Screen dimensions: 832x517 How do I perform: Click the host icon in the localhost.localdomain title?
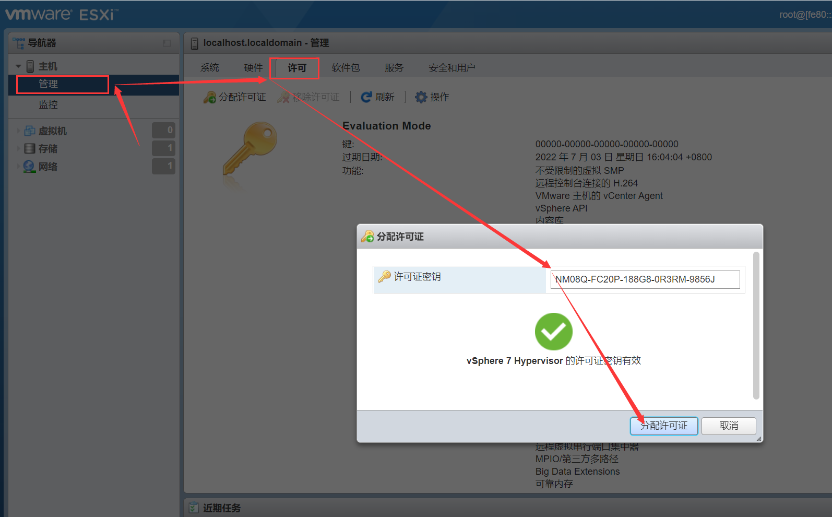[195, 43]
